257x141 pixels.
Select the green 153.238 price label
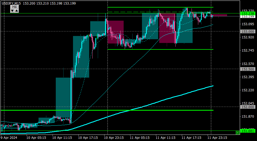click(x=248, y=13)
